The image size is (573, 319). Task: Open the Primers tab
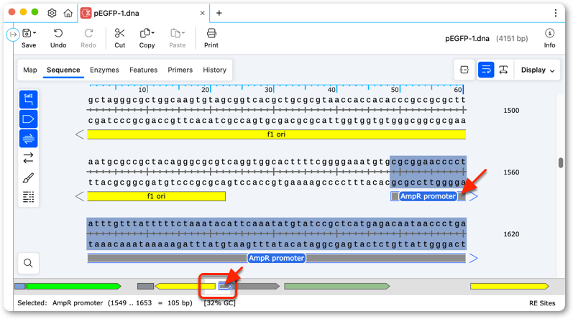click(180, 70)
